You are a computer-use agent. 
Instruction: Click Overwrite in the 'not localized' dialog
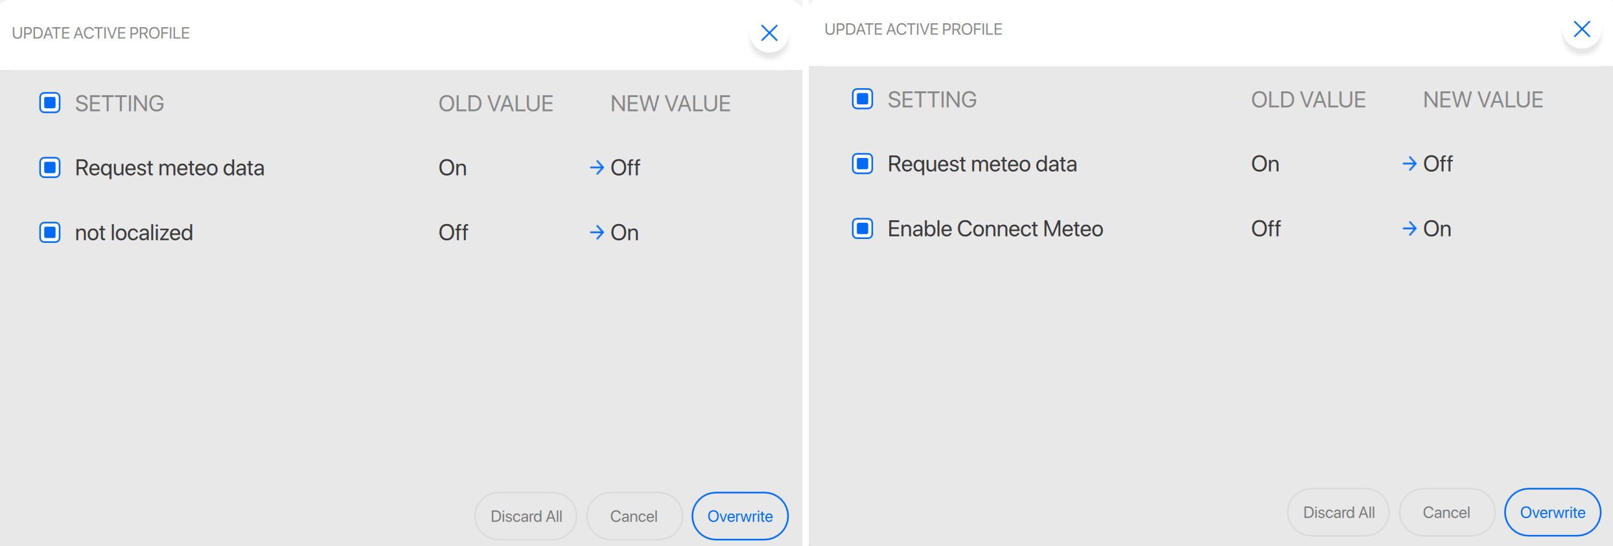739,516
